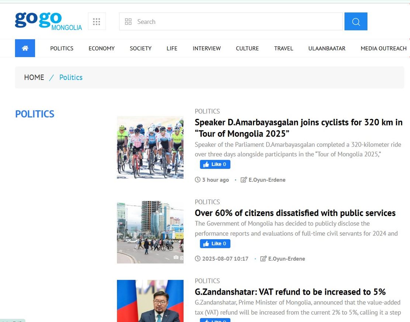Open the 60% citizens dissatisfied headline
The image size is (410, 322).
coord(295,213)
